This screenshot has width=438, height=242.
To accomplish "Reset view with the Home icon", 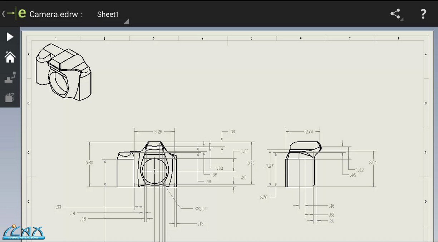I will pos(10,57).
